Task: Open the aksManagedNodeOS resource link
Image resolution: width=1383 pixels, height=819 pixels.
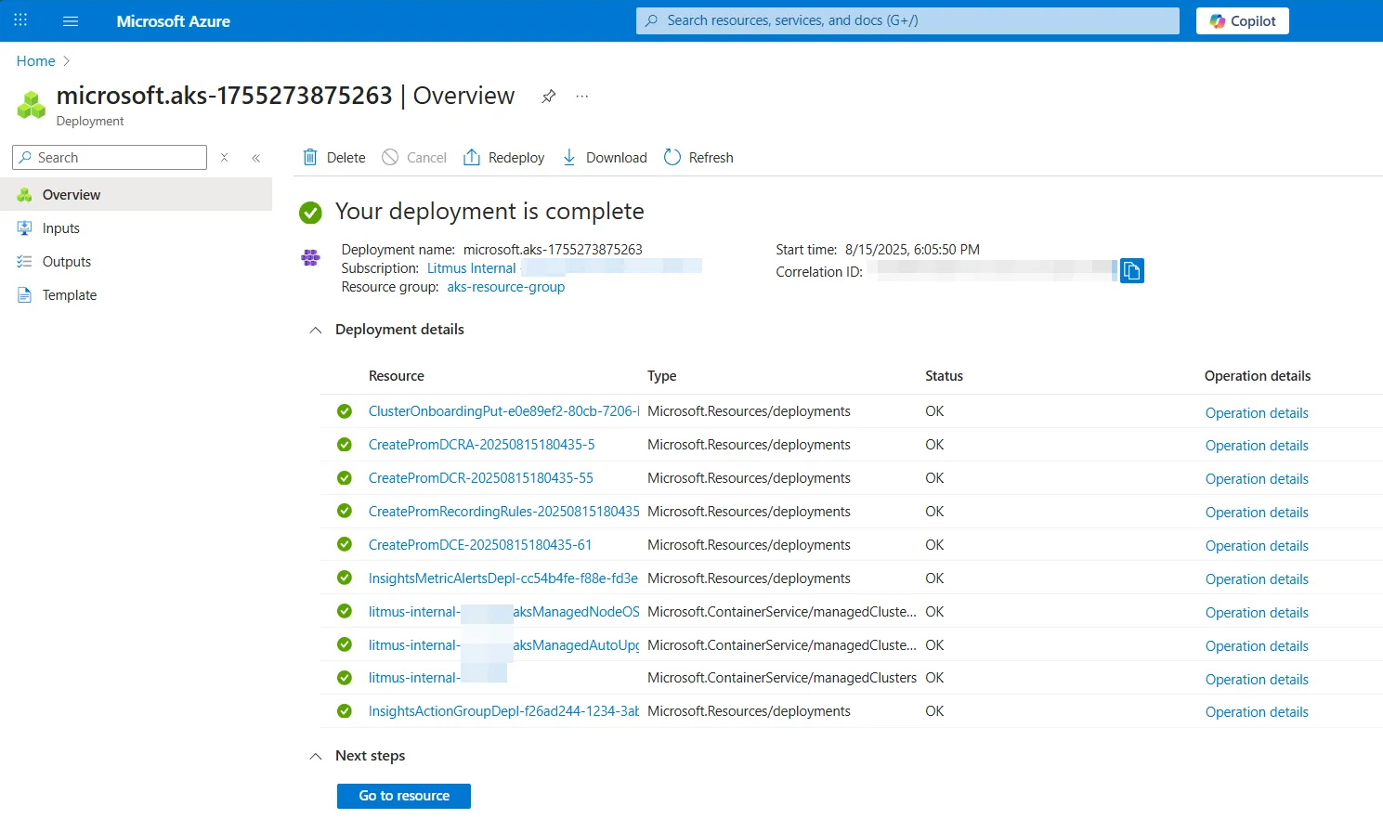Action: tap(503, 612)
